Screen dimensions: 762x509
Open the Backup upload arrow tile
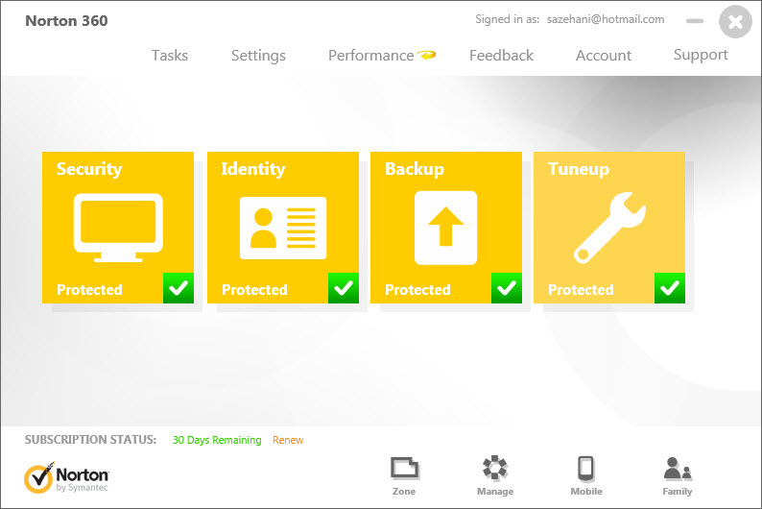point(445,228)
